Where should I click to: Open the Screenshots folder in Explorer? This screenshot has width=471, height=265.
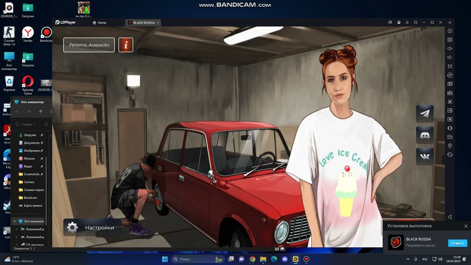pos(32,174)
